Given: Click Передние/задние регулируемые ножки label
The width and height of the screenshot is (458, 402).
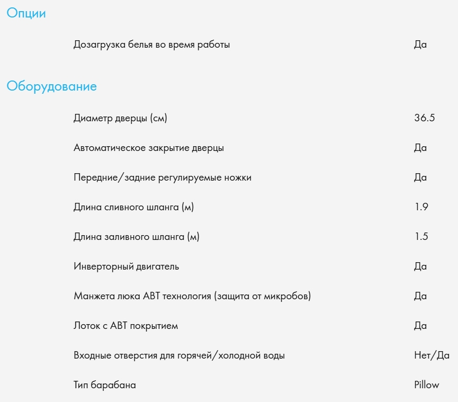Looking at the screenshot, I should [162, 177].
